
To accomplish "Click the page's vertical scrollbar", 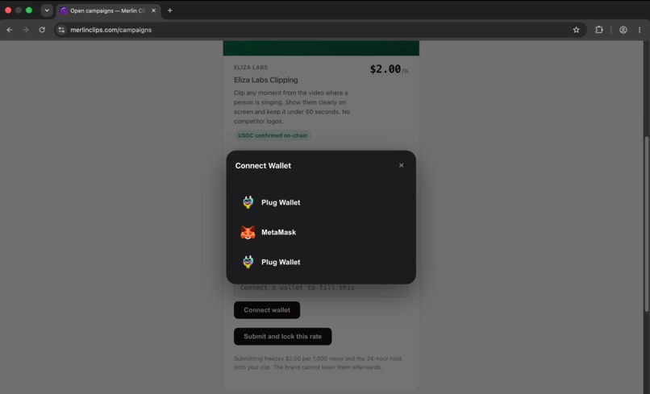I will [646, 224].
